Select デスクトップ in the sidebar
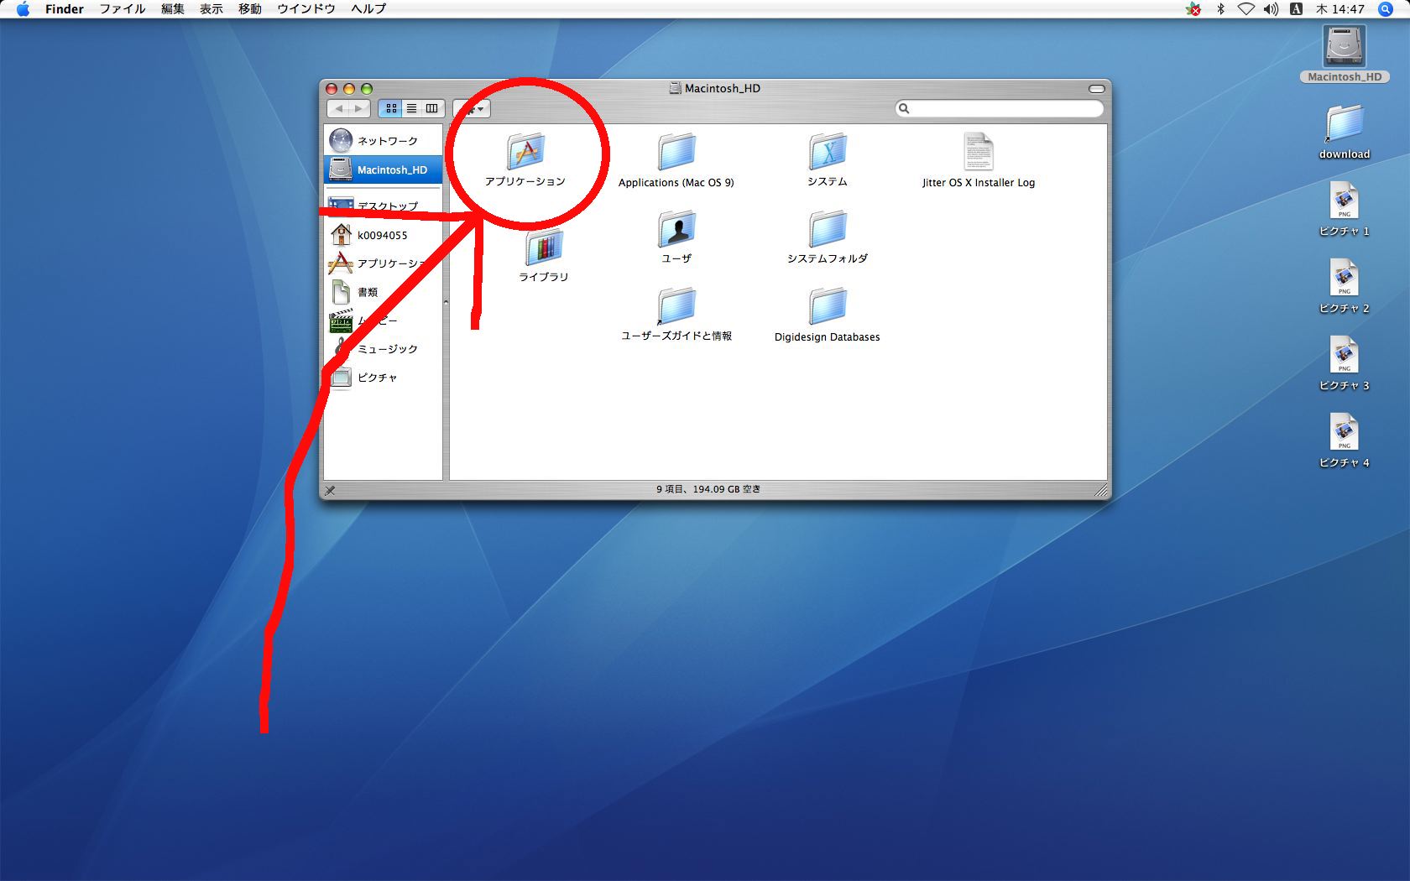The height and width of the screenshot is (881, 1410). (x=383, y=206)
